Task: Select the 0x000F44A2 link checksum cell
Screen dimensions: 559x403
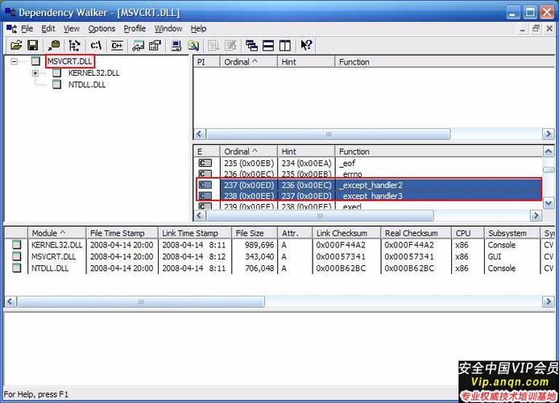Action: (341, 245)
